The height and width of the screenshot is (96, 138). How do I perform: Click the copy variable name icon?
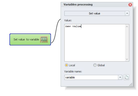coord(126,77)
